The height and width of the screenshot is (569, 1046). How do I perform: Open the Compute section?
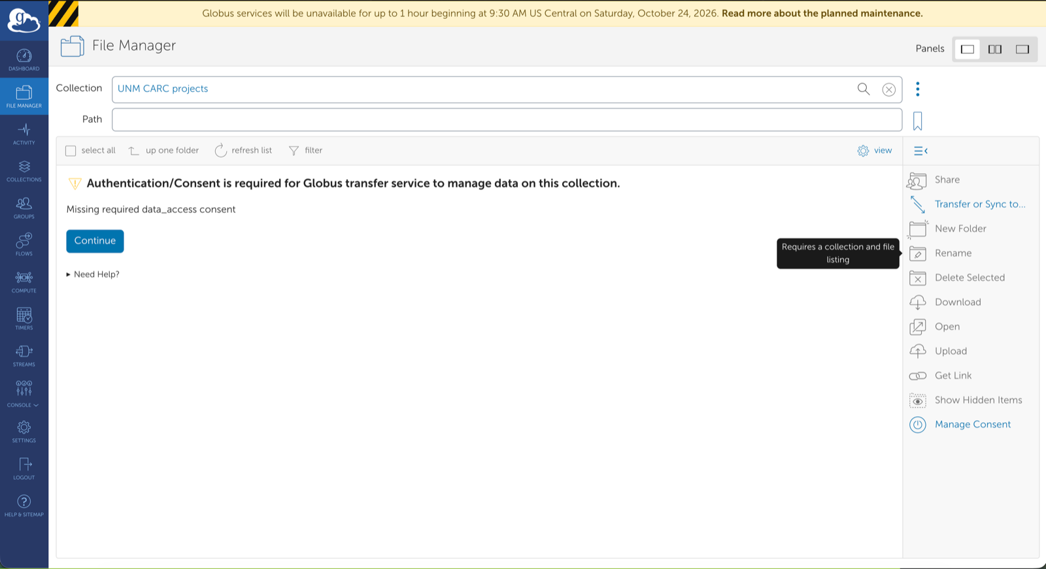[x=24, y=282]
